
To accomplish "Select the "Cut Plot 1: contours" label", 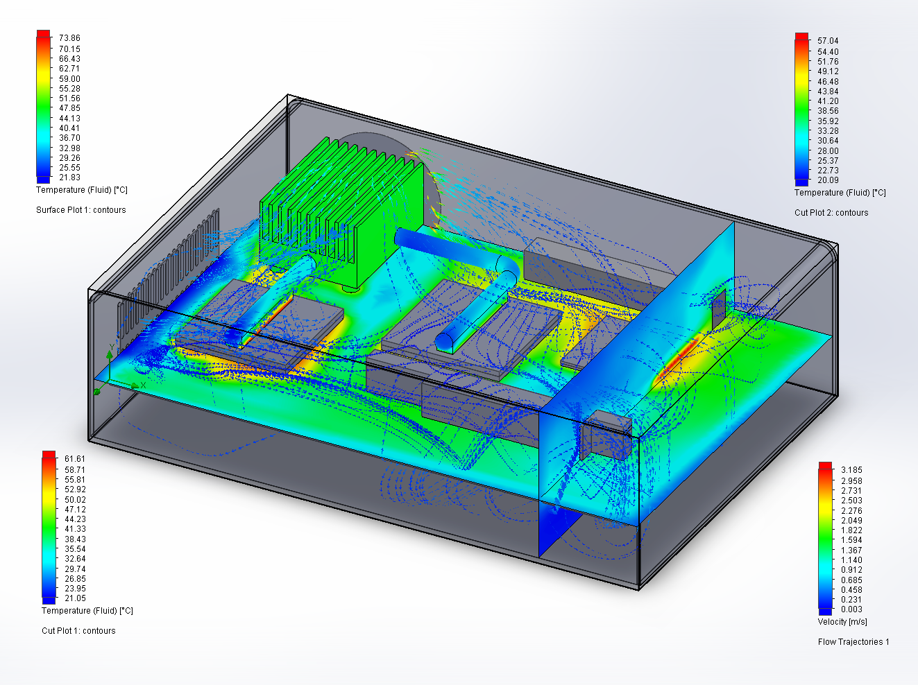I will [x=78, y=631].
